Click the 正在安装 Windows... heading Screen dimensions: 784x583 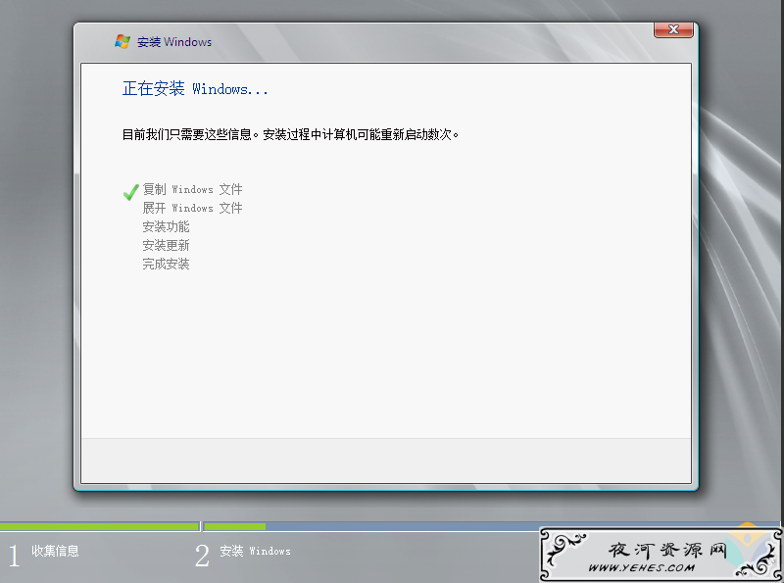[x=195, y=88]
